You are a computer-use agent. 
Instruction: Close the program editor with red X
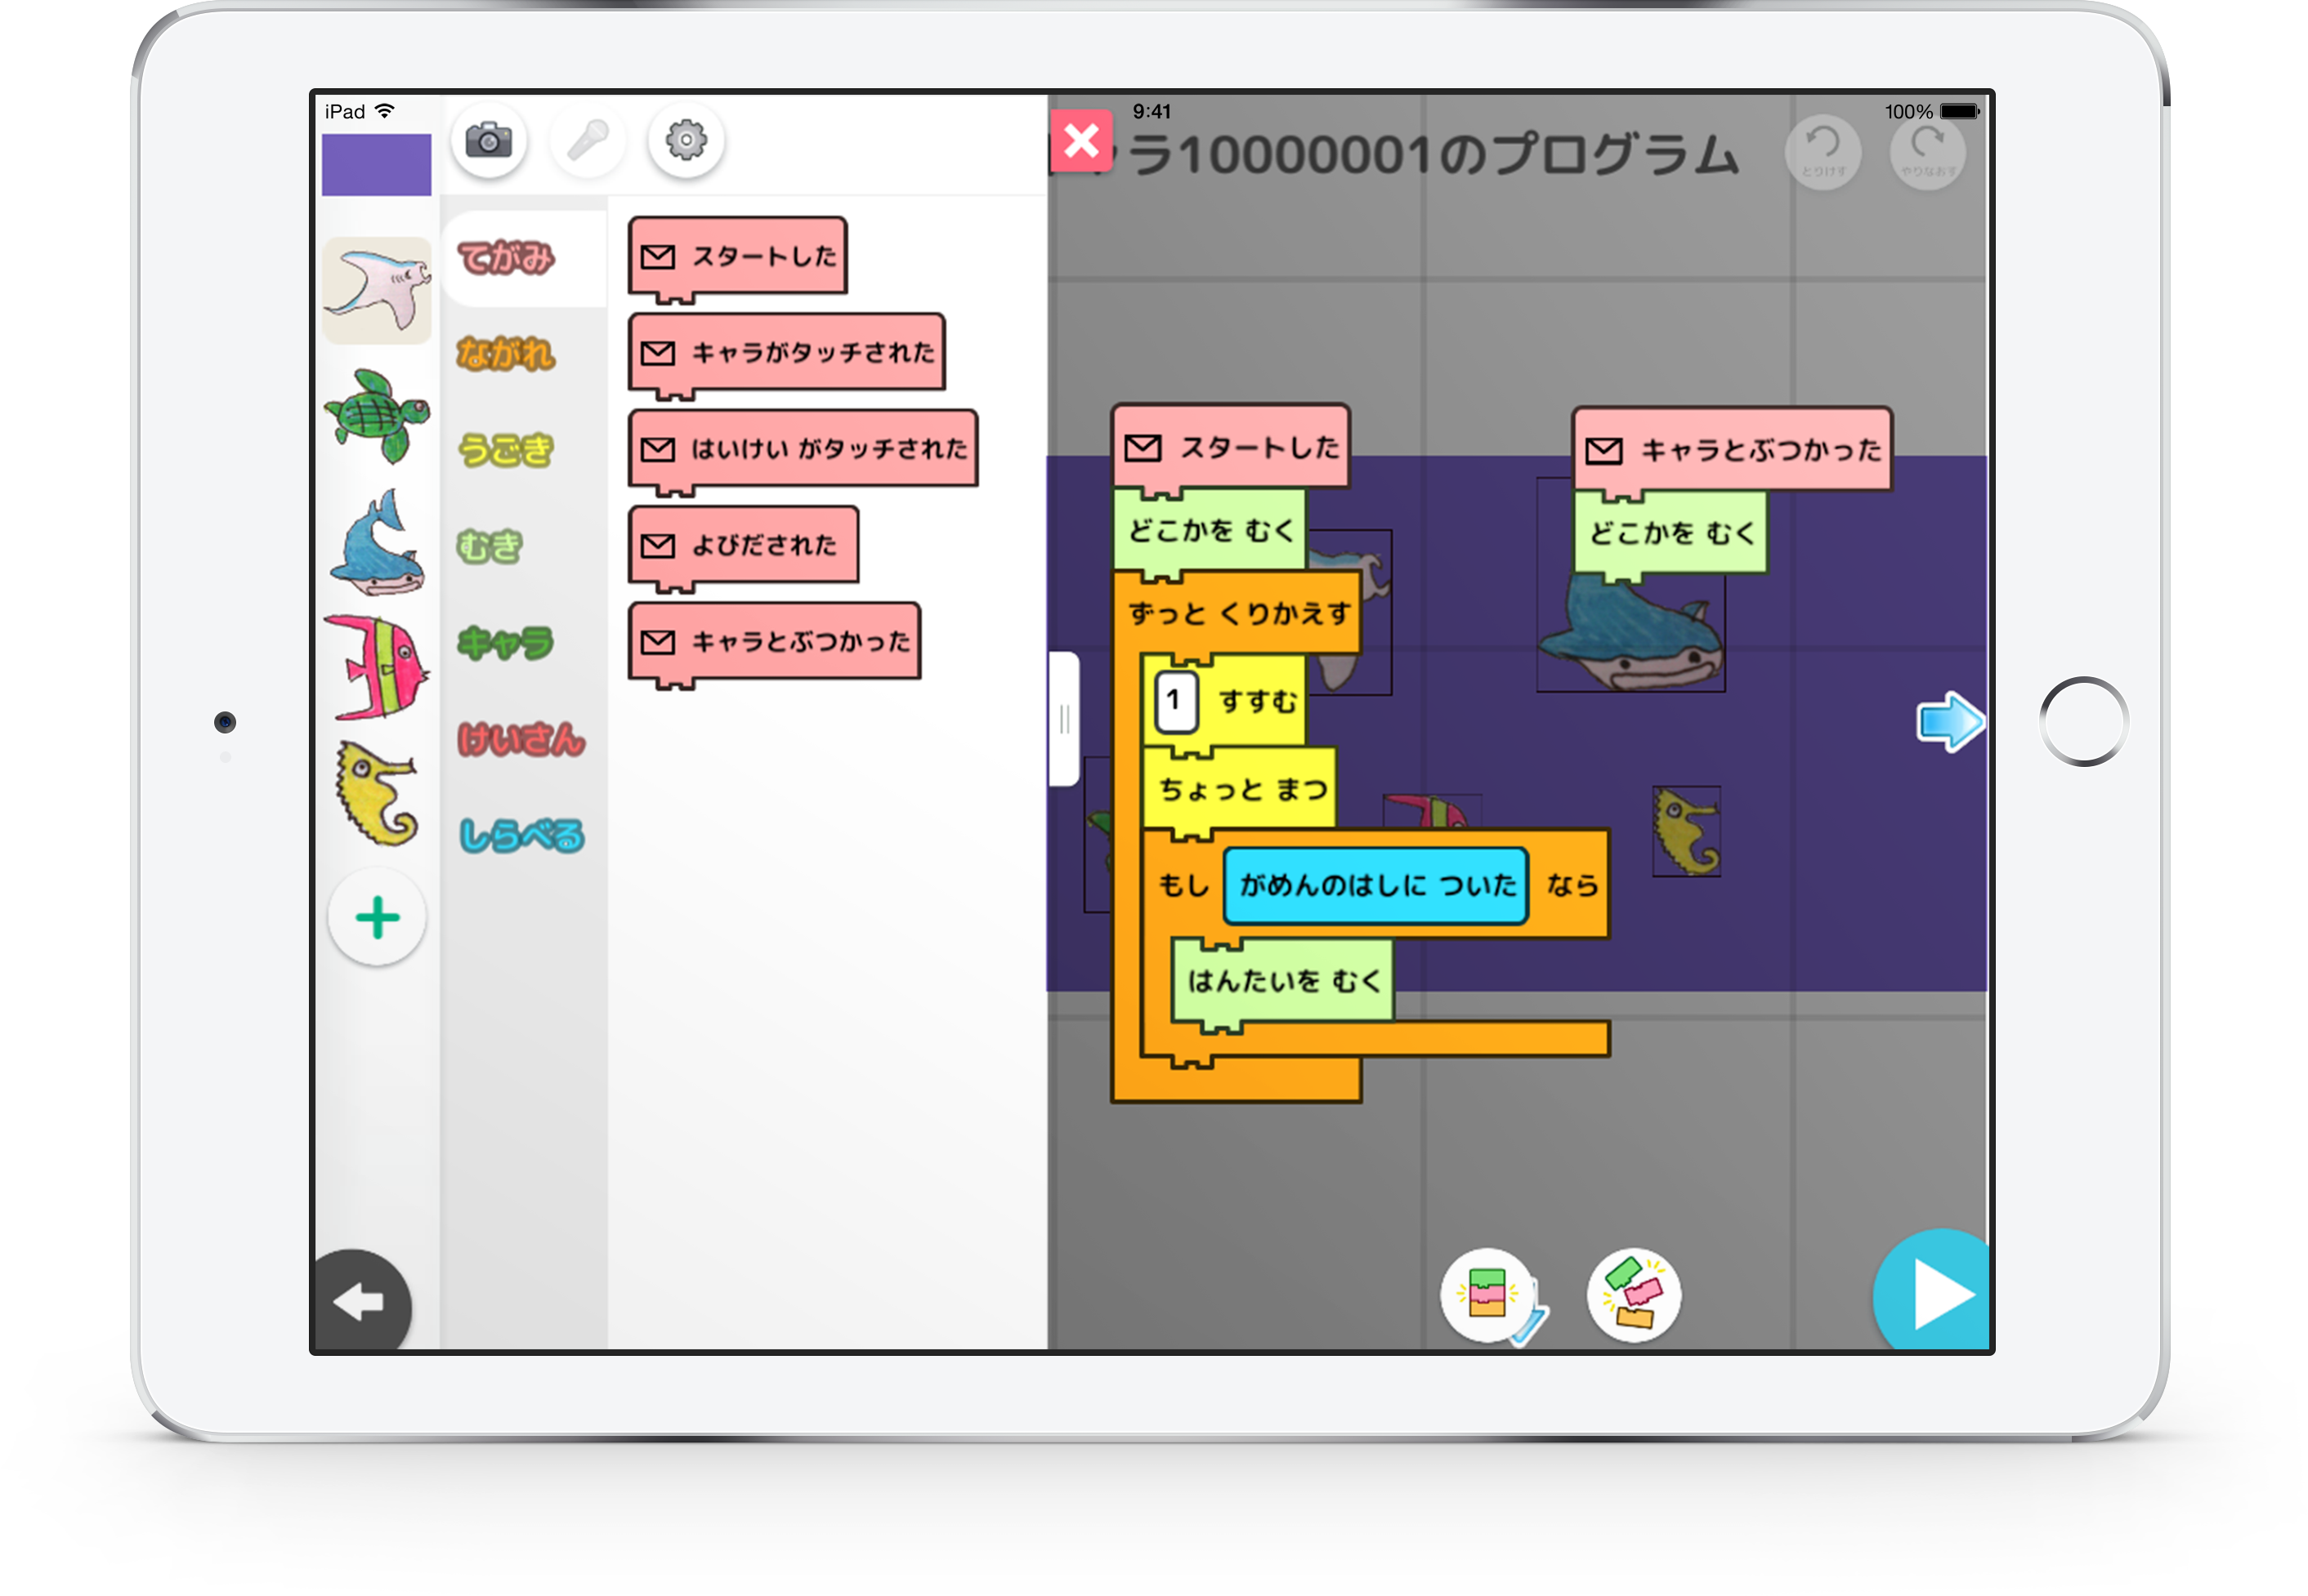pos(1080,141)
